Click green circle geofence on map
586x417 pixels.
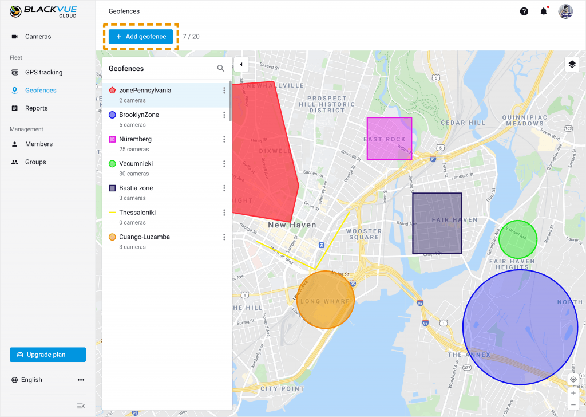click(x=517, y=239)
